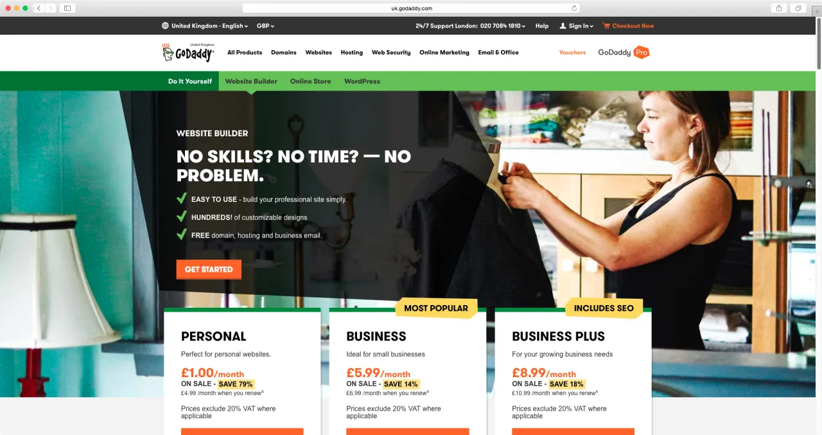Viewport: 822px width, 435px height.
Task: Click the 24/7 Support London label
Action: coord(446,26)
